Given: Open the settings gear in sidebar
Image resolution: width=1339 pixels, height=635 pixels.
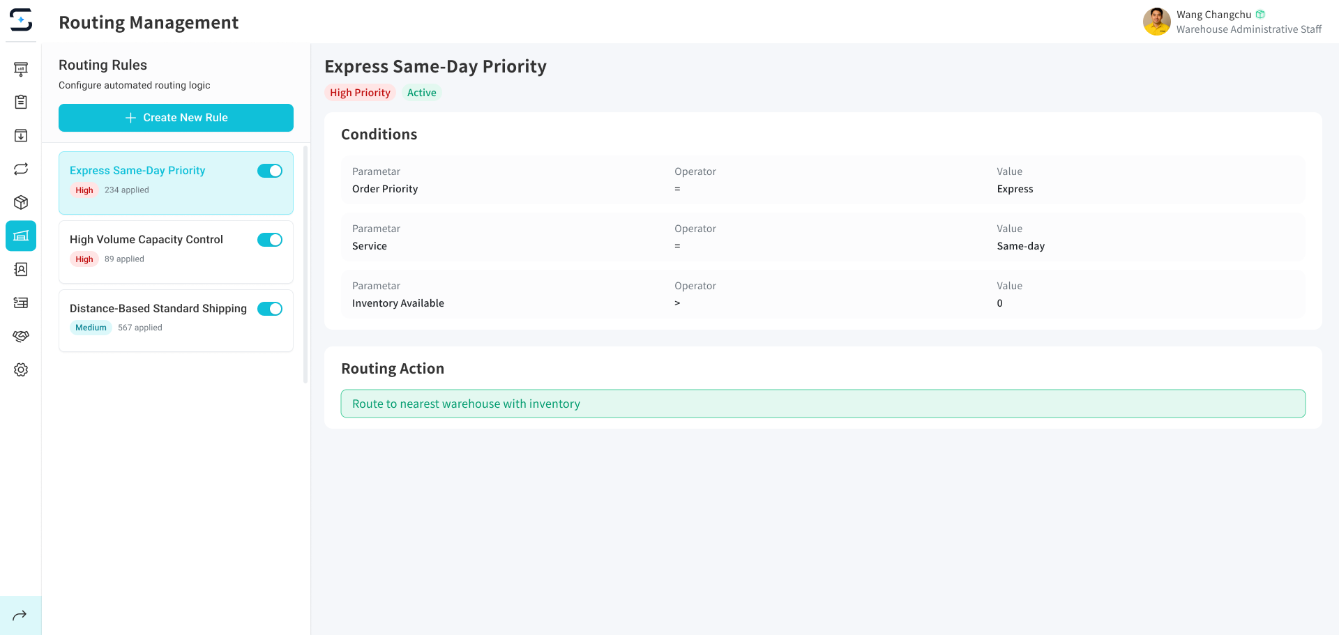Looking at the screenshot, I should tap(21, 369).
